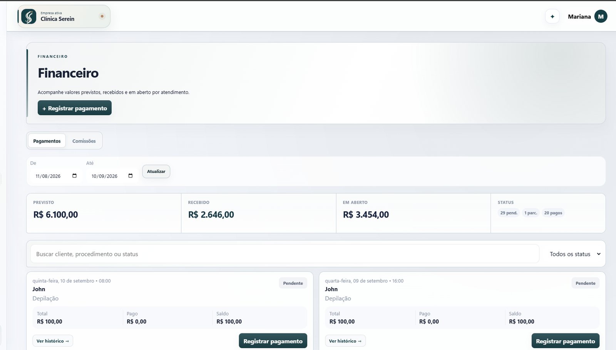Image resolution: width=616 pixels, height=350 pixels.
Task: Focus the Buscar cliente, procedimento ou status field
Action: (x=285, y=254)
